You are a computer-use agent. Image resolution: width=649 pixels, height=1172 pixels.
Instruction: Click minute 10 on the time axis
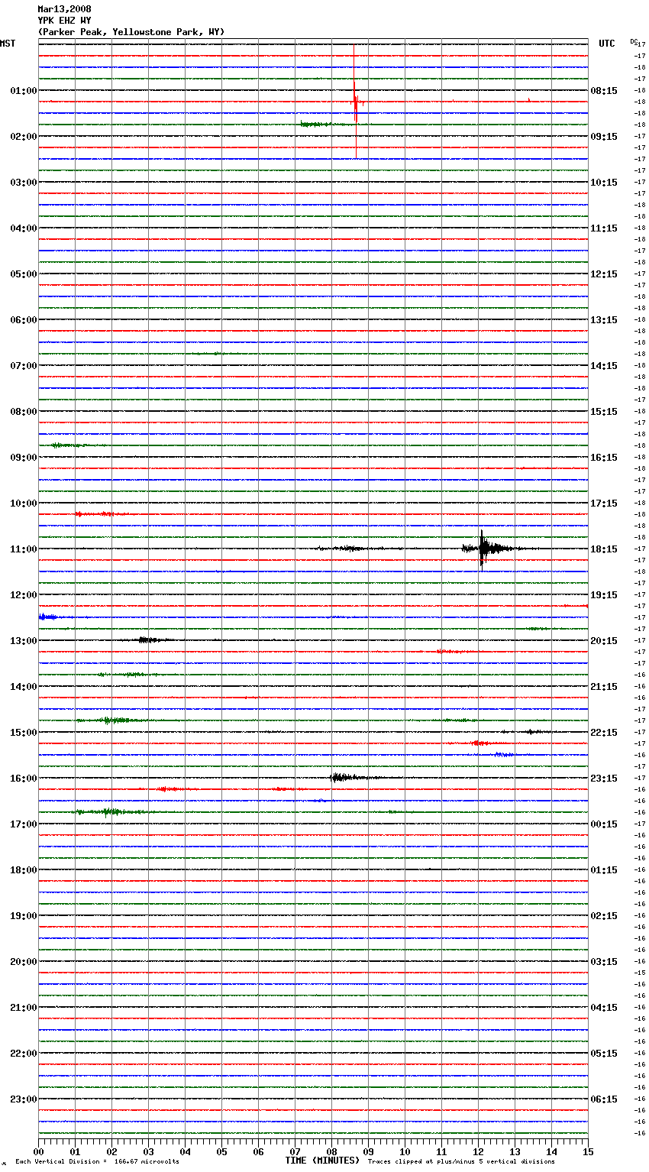(x=405, y=1151)
